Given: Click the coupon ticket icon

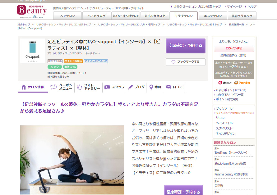Looking at the screenshot, I should point(54,87).
